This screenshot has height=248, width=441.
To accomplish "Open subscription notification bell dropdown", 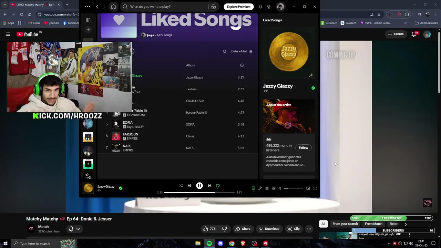I will (x=74, y=229).
